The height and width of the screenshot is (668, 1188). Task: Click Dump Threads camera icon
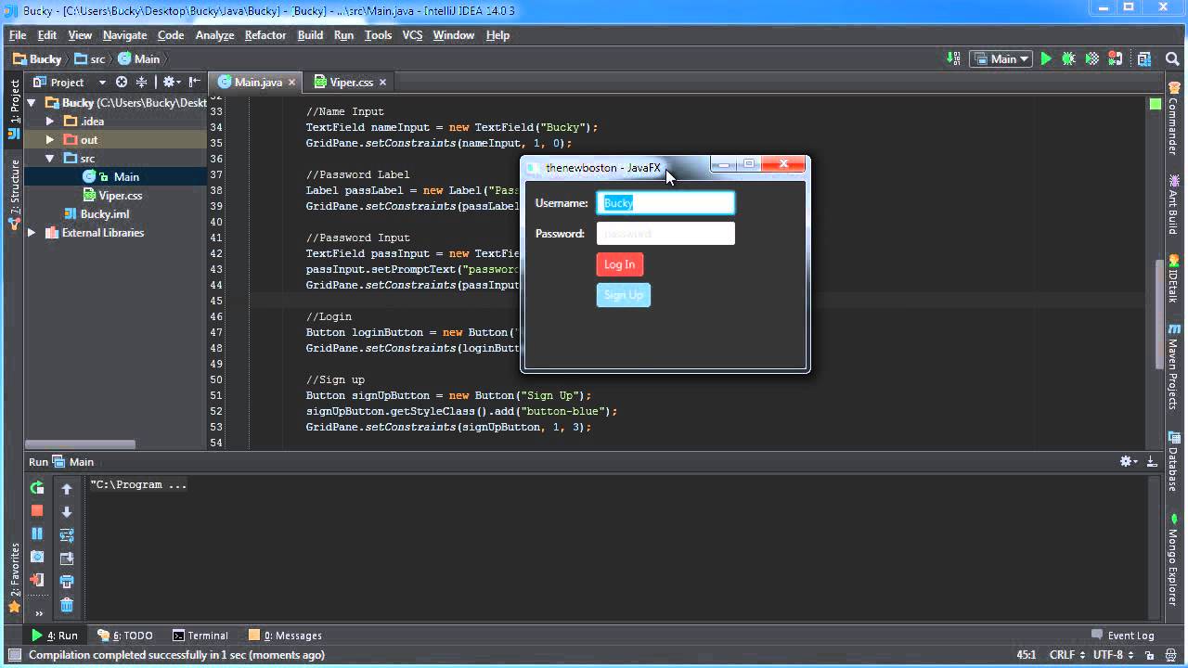coord(37,557)
